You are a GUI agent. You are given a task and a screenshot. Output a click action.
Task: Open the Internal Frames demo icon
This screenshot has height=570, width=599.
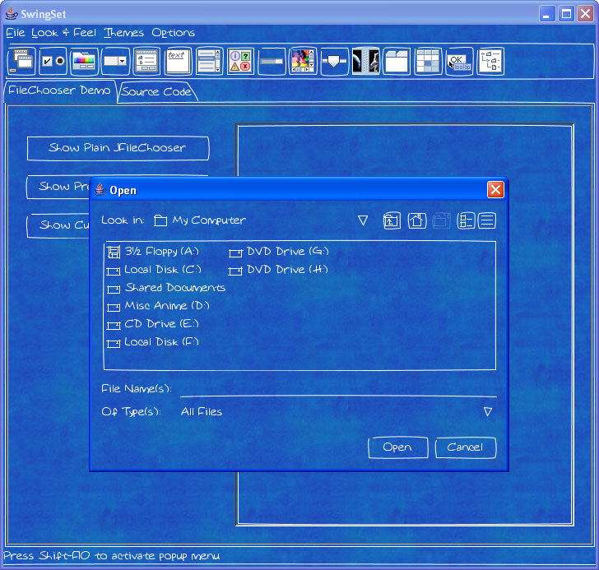[21, 61]
